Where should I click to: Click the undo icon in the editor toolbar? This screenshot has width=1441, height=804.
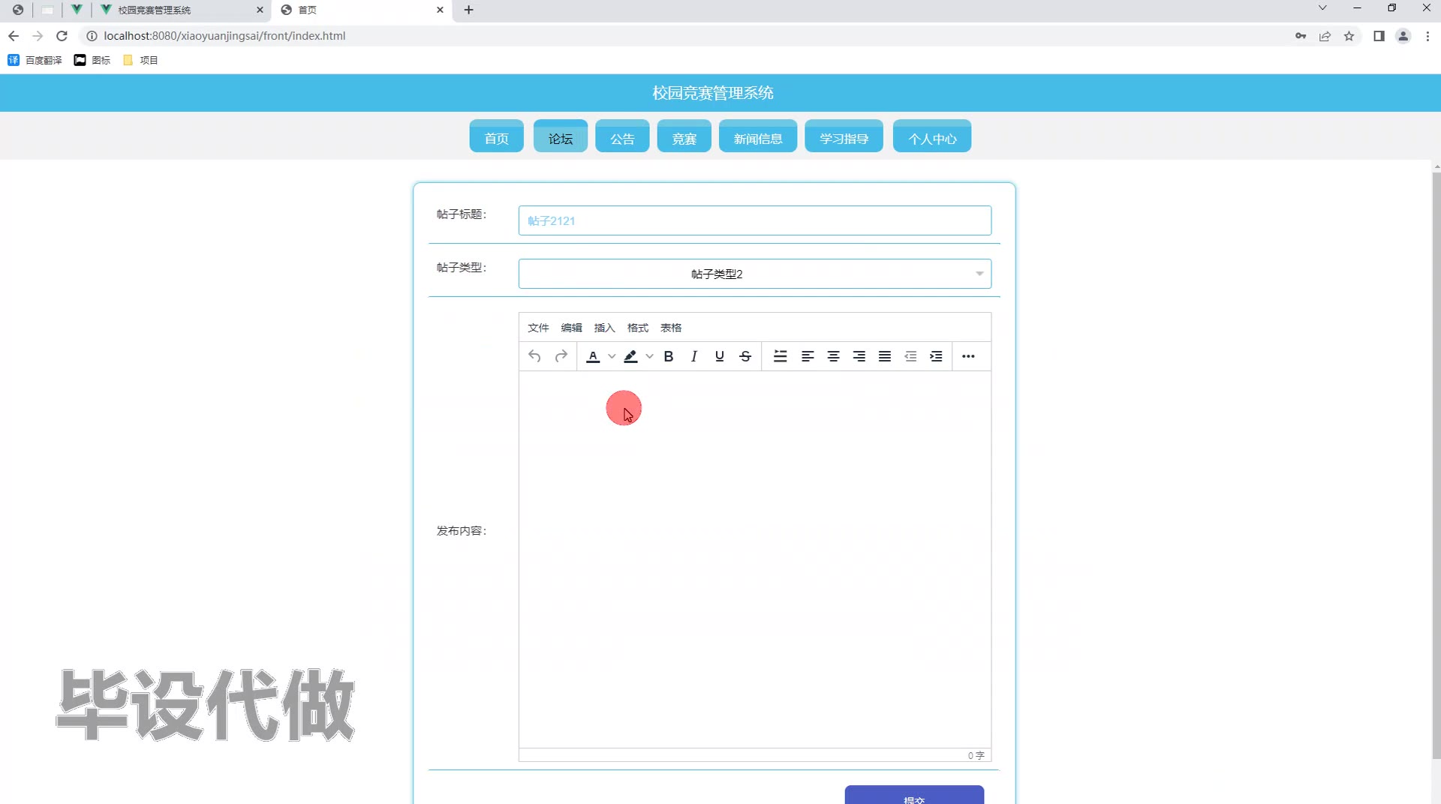(534, 356)
